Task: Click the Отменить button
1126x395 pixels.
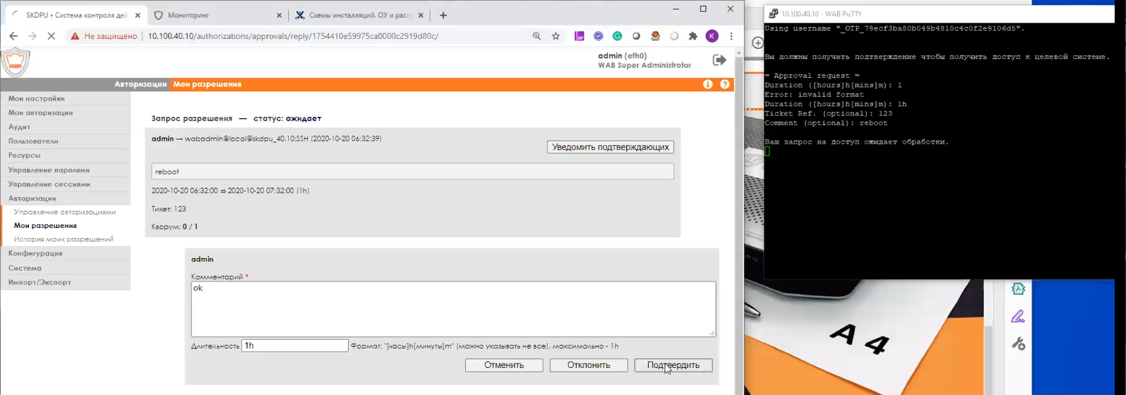Action: click(x=504, y=365)
